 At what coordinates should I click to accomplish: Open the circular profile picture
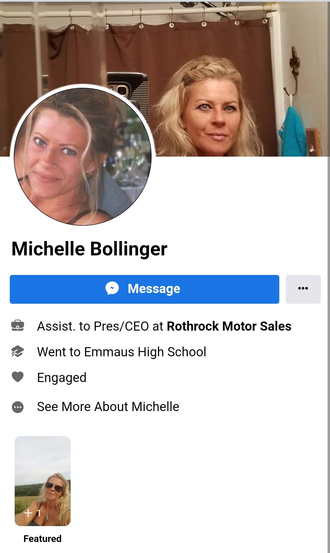point(83,157)
